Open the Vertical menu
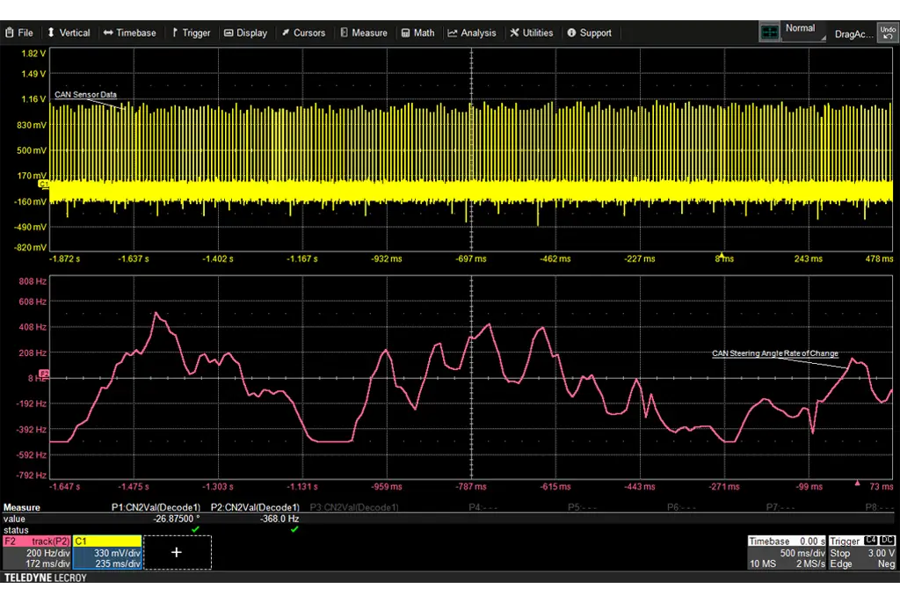 tap(69, 33)
